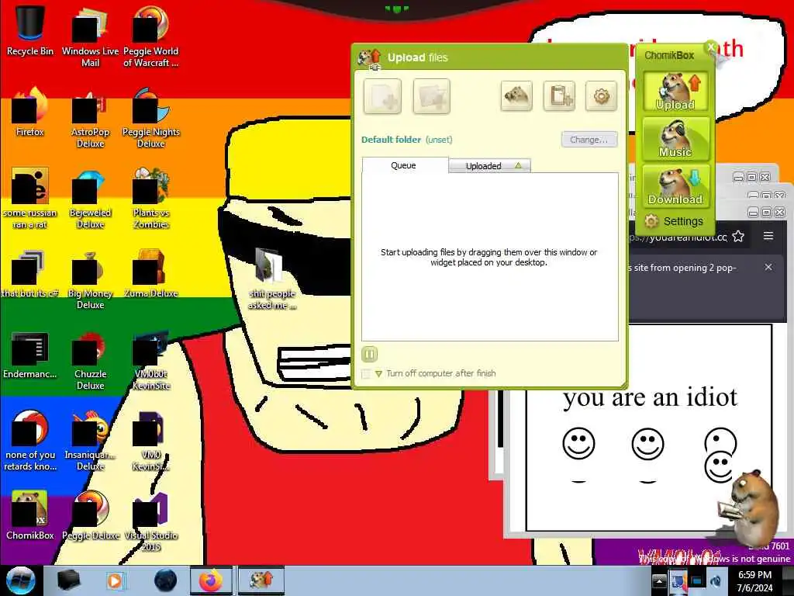Click the black folder taskbar icon
The height and width of the screenshot is (596, 794).
point(69,580)
